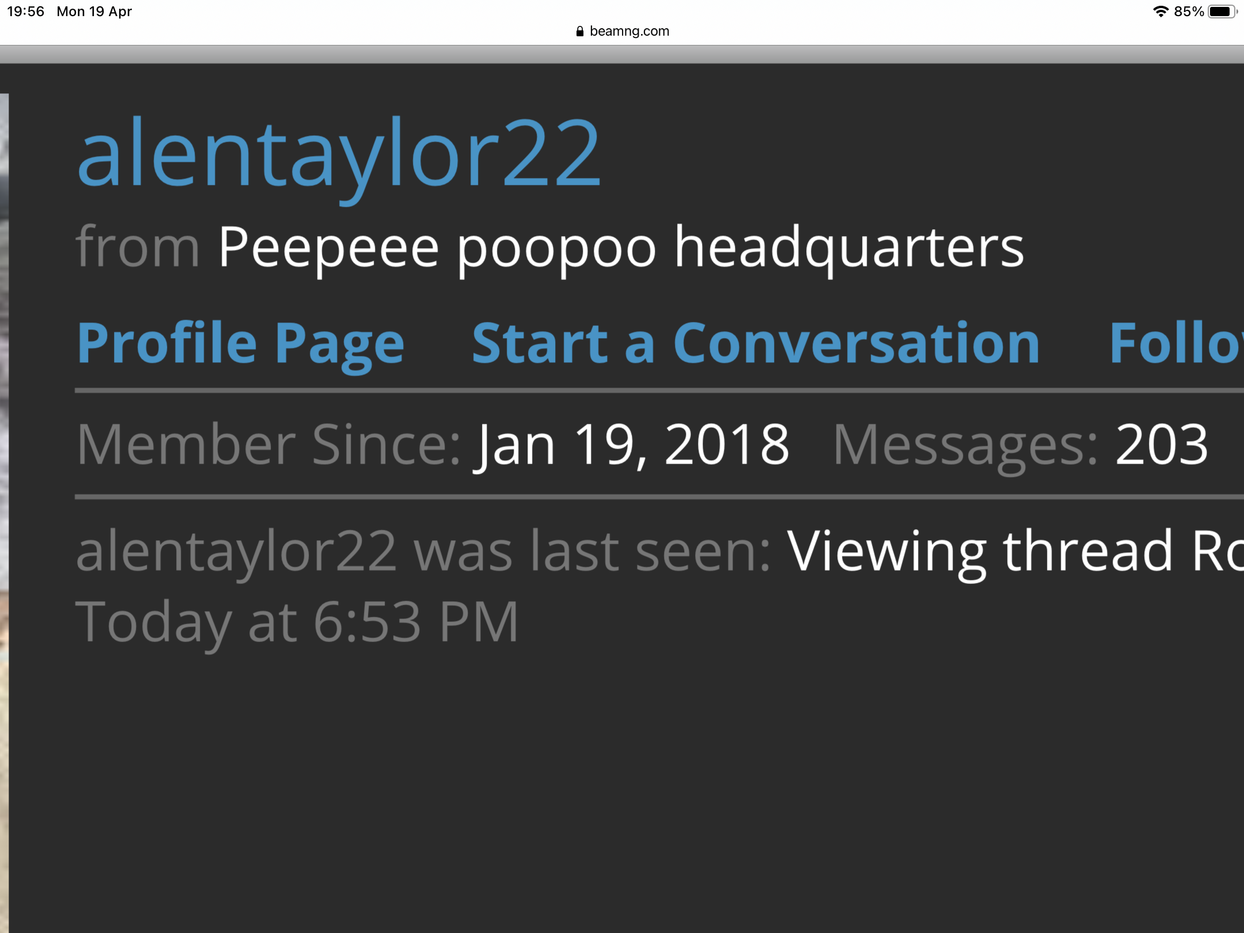The width and height of the screenshot is (1244, 933).
Task: Open the Profile Page link
Action: [241, 344]
